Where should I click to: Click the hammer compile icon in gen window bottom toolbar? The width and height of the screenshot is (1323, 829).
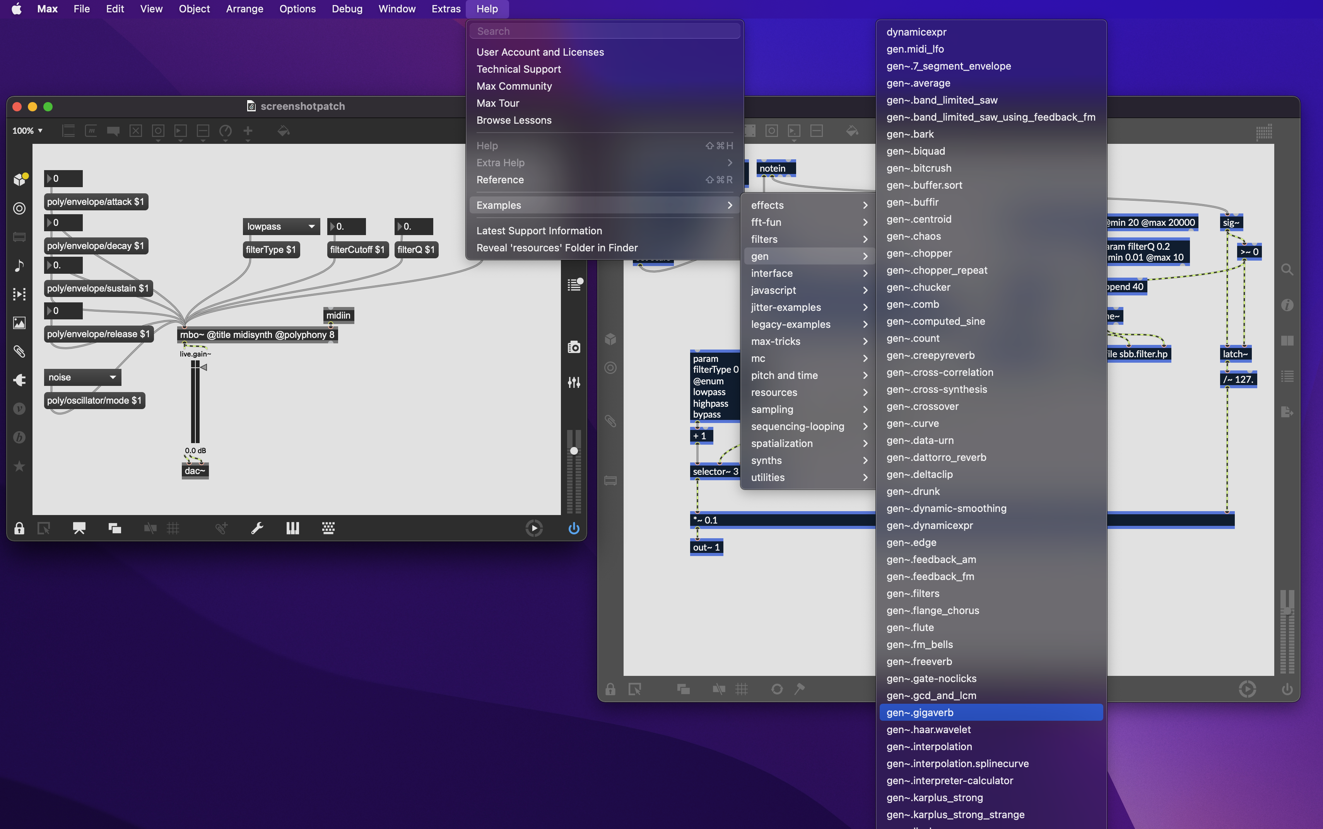800,689
